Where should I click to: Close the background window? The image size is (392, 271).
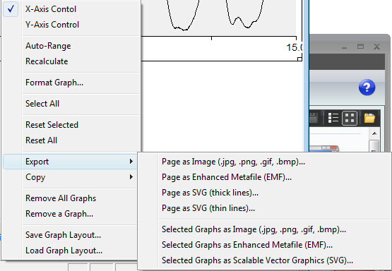click(376, 47)
